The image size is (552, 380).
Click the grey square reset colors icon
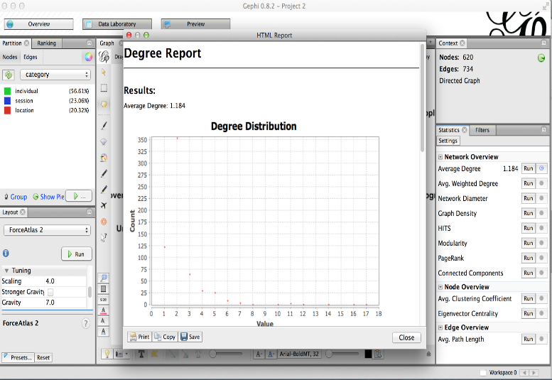pos(104,289)
